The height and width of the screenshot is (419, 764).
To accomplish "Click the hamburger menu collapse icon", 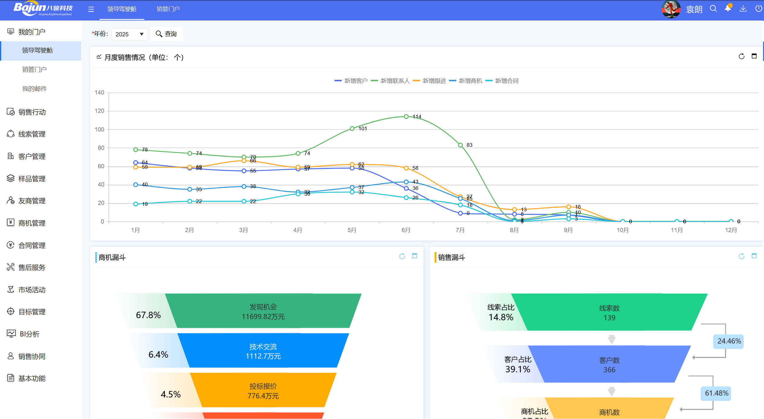I will [91, 9].
